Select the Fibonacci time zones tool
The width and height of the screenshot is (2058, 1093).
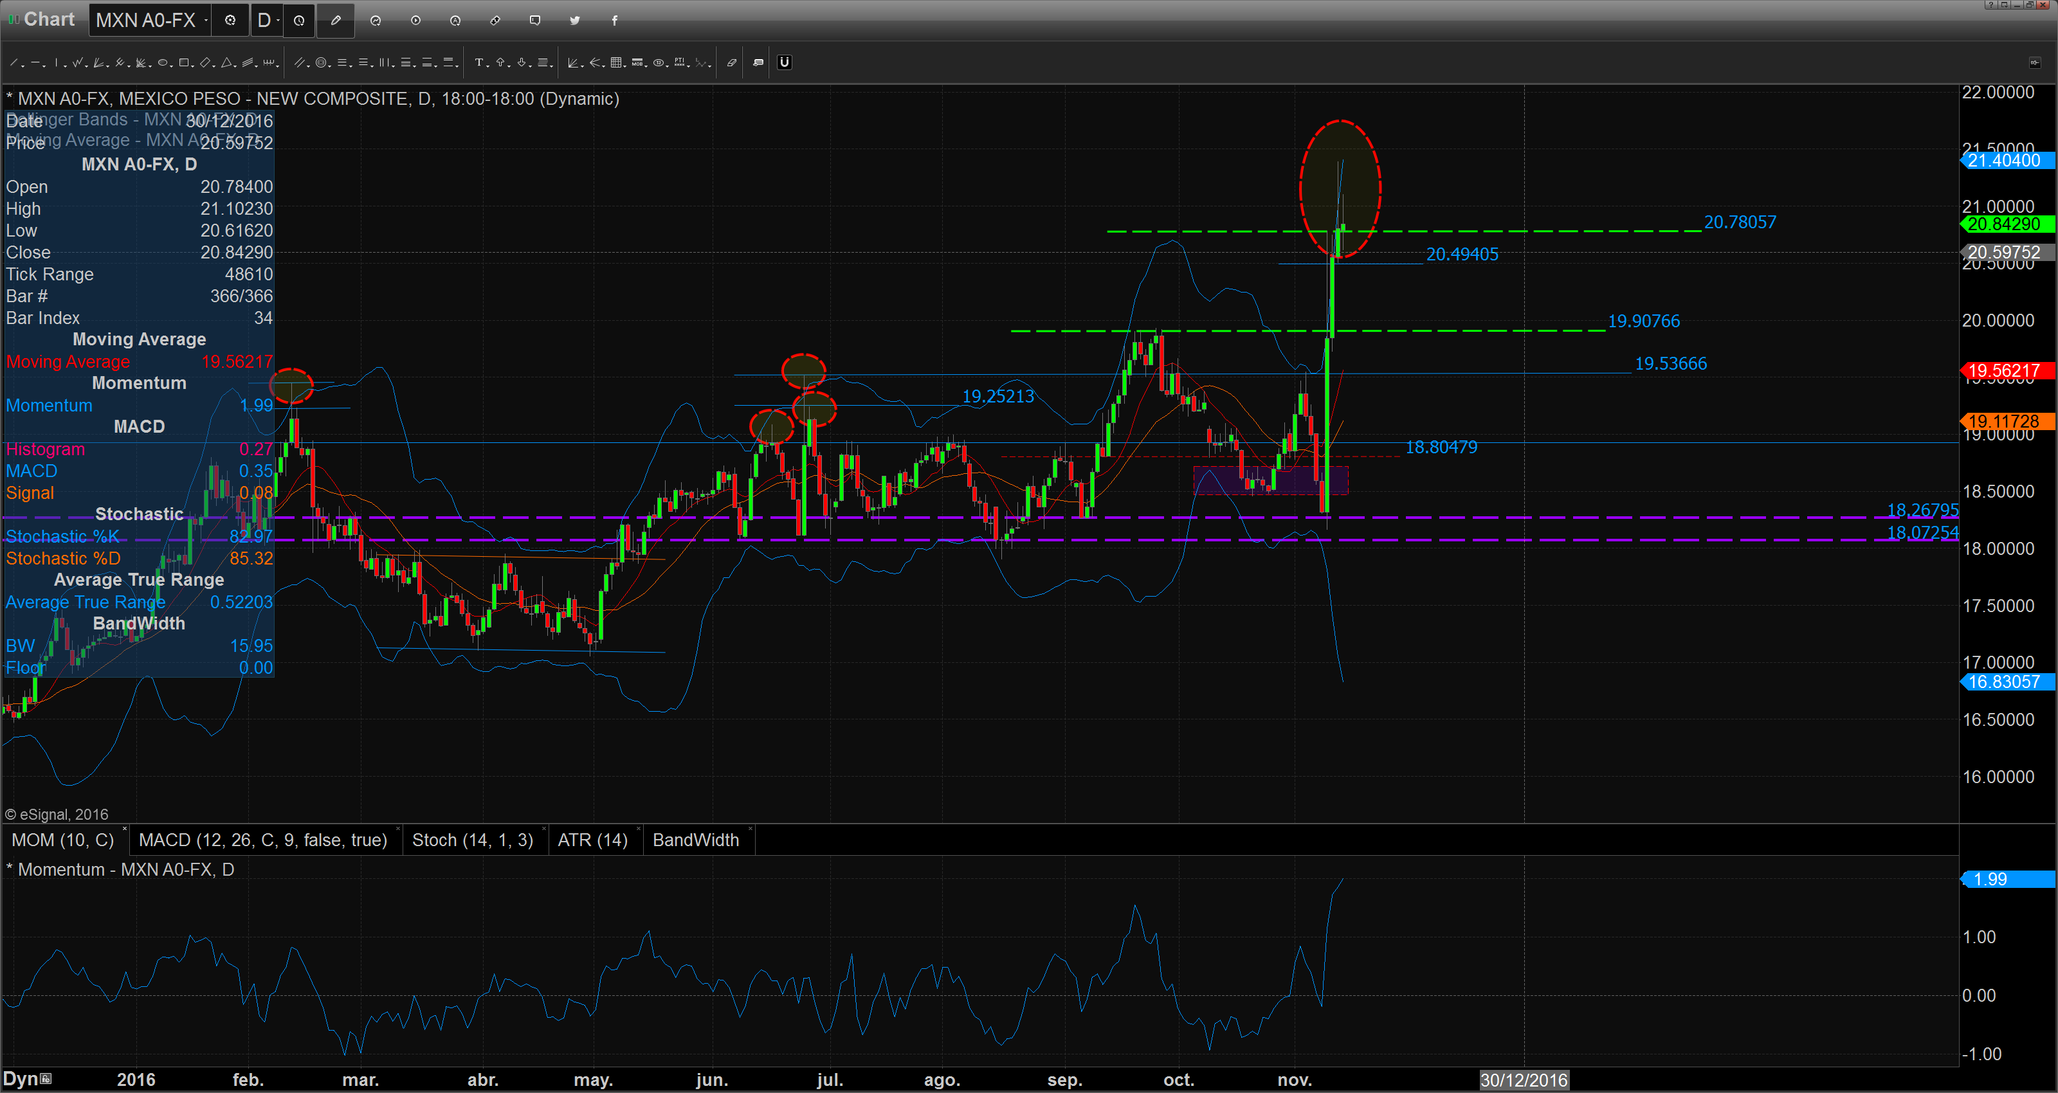coord(385,62)
